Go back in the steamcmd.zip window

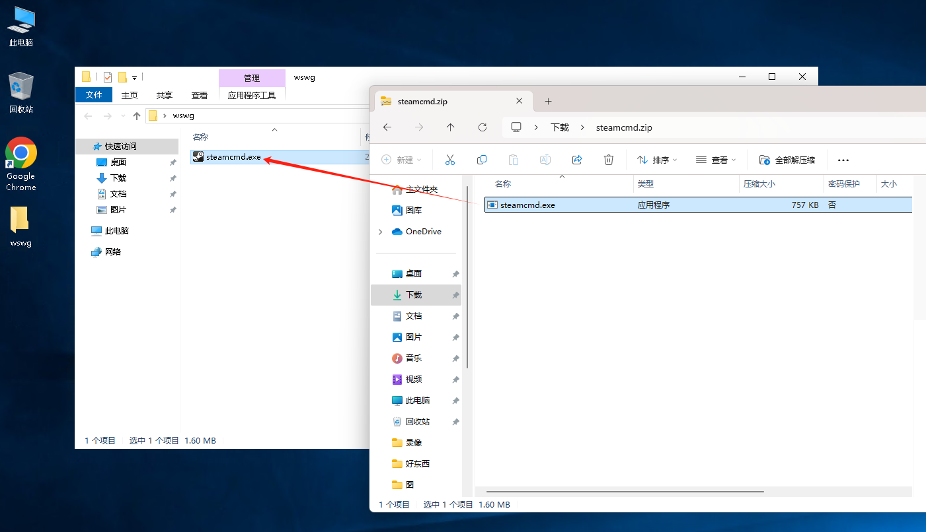[387, 127]
